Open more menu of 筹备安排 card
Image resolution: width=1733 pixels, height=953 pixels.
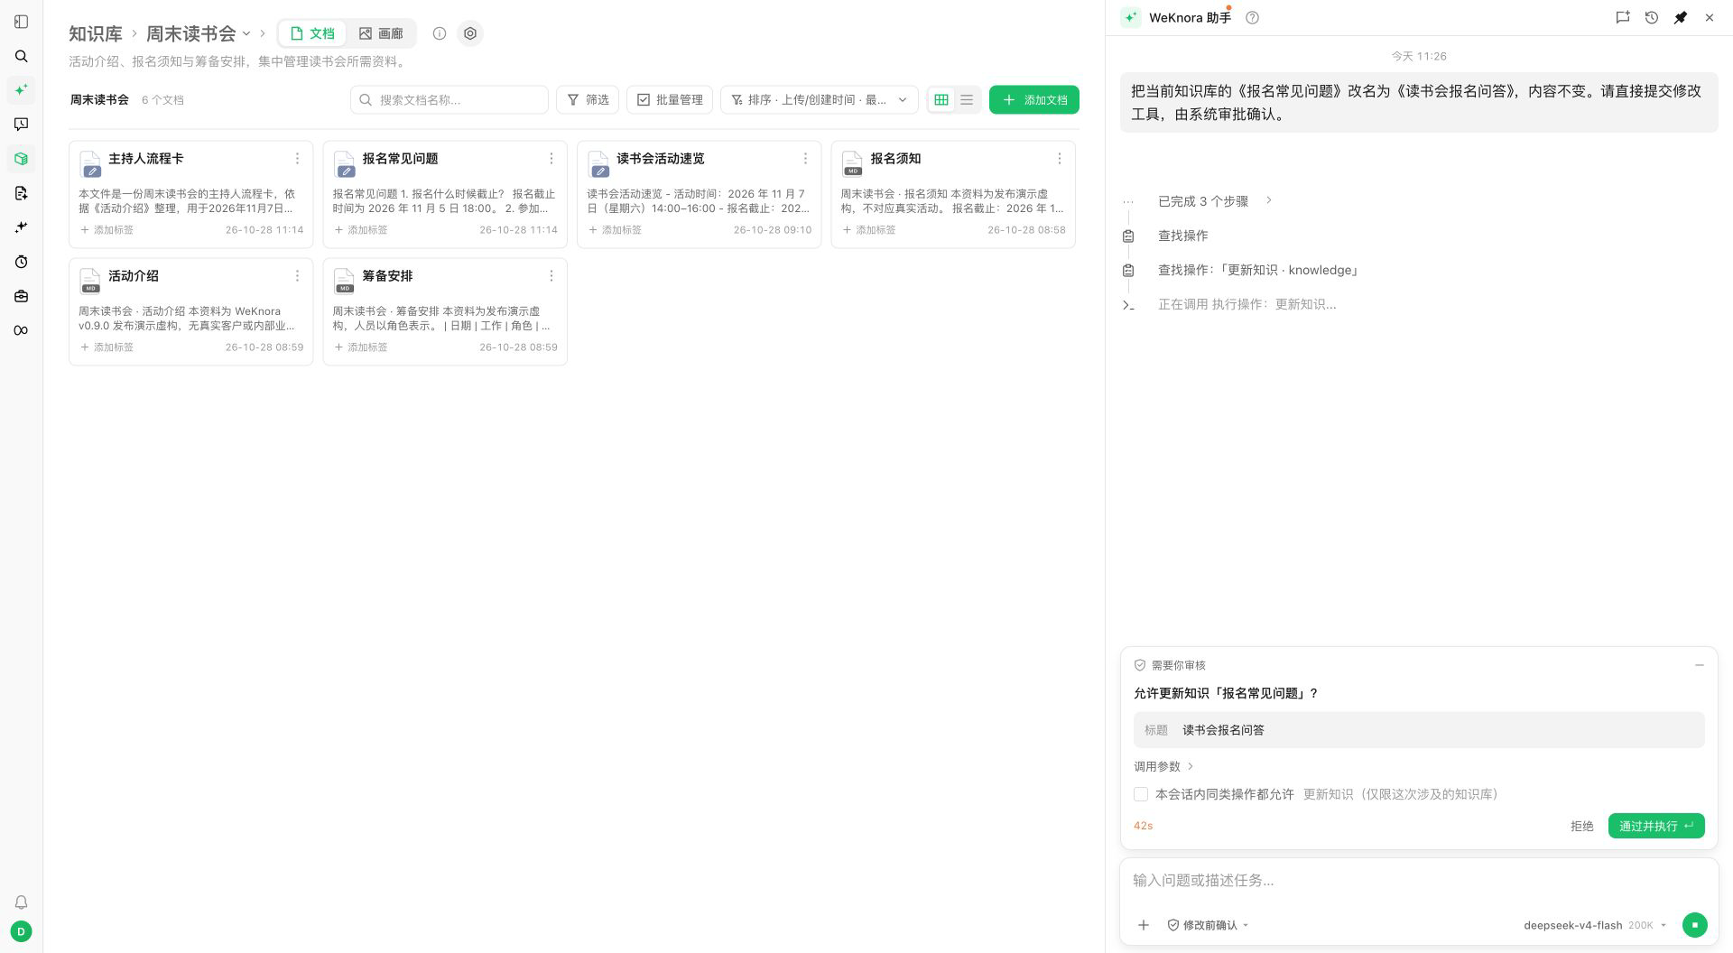(551, 276)
